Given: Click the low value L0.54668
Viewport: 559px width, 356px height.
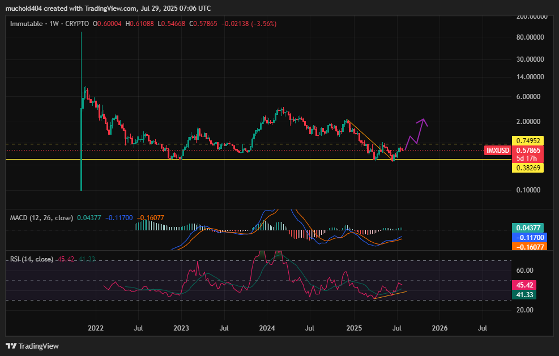Looking at the screenshot, I should point(171,24).
